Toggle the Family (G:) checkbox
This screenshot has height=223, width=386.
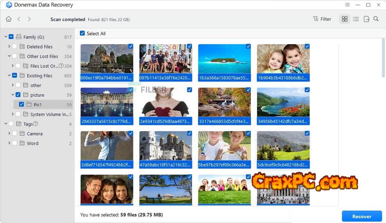tap(11, 37)
